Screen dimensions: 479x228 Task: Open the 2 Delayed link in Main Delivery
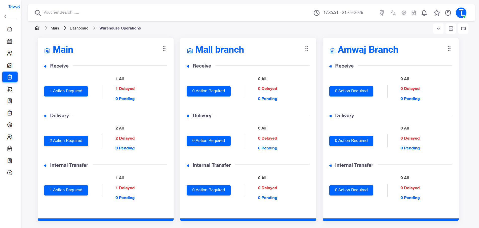(125, 138)
